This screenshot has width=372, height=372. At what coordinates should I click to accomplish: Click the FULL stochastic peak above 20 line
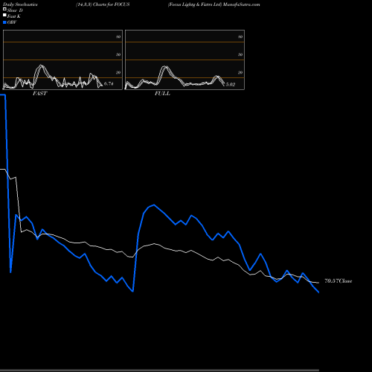[x=164, y=67]
